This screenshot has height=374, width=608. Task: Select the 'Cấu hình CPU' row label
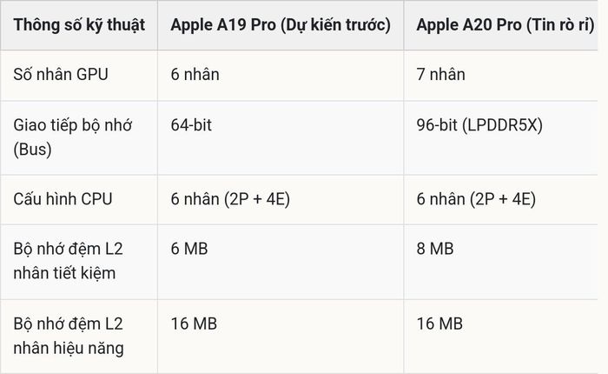click(63, 199)
